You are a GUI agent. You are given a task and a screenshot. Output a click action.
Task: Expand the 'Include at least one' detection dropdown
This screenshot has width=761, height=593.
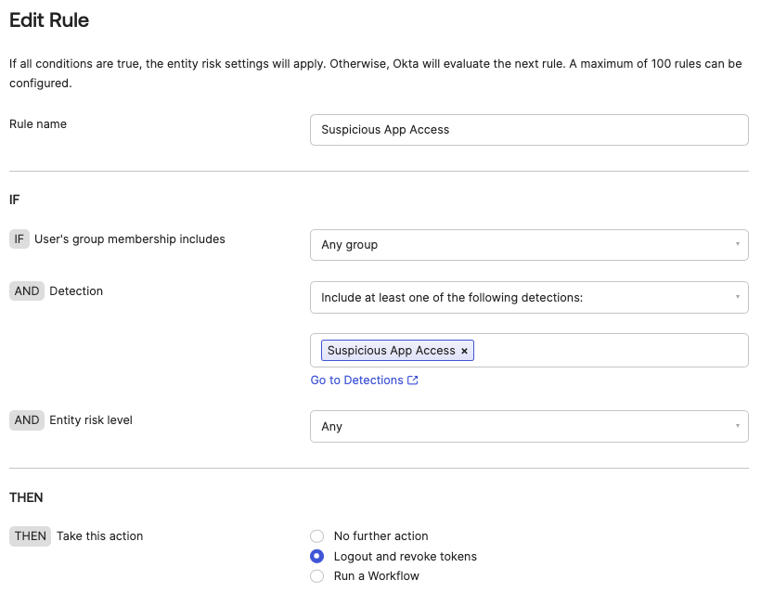(529, 298)
